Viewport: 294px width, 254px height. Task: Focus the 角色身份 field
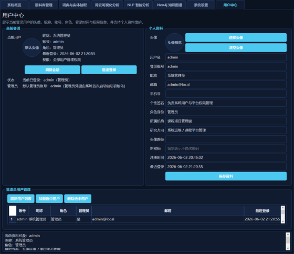(x=226, y=112)
